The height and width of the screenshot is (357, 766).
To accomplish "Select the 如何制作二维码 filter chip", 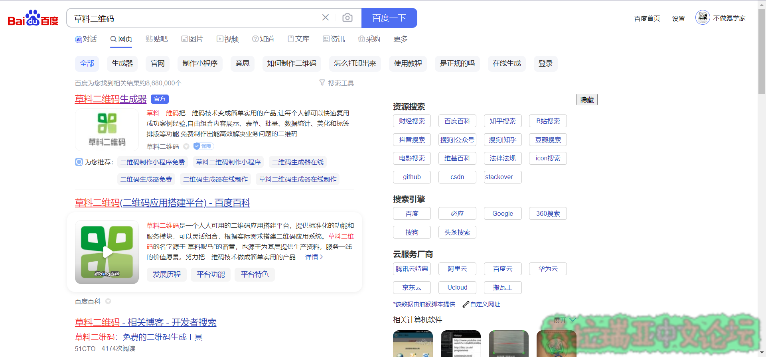I will pyautogui.click(x=292, y=63).
